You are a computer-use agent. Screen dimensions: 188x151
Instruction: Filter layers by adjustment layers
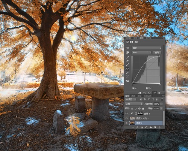click(145, 99)
